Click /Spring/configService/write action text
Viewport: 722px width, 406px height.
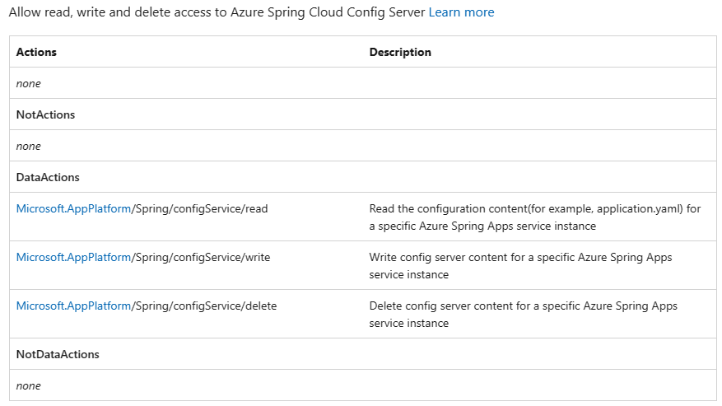click(x=201, y=257)
